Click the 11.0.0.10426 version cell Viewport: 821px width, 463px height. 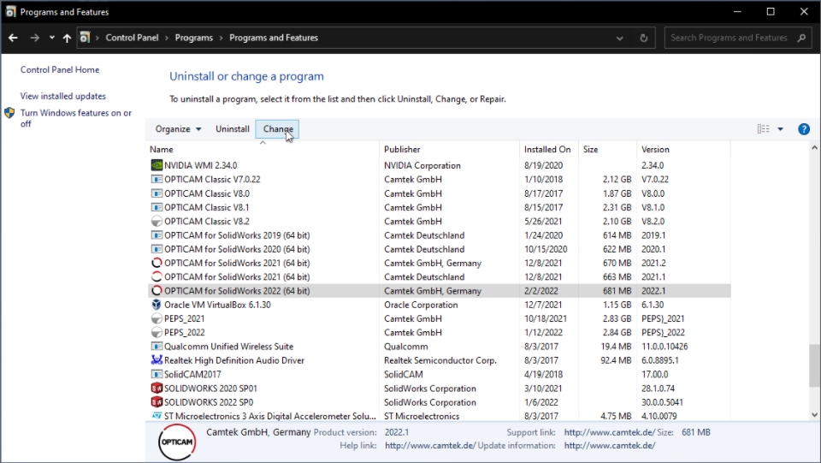coord(664,347)
